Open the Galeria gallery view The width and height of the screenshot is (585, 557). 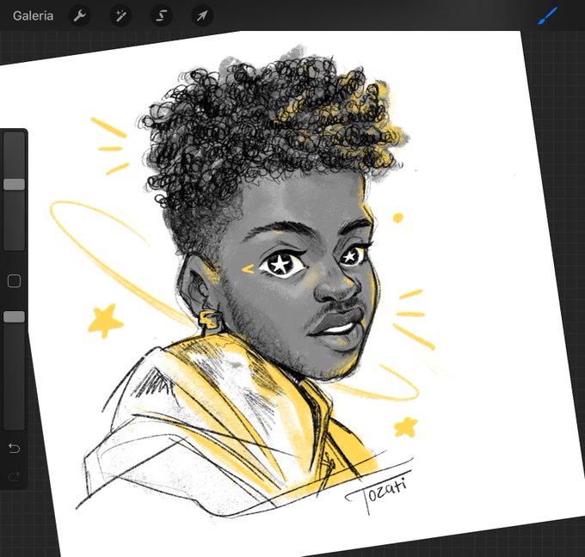click(33, 15)
